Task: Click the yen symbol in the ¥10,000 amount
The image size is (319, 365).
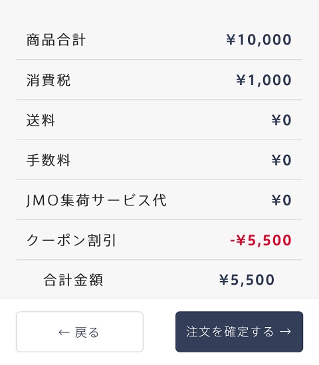Action: click(231, 39)
